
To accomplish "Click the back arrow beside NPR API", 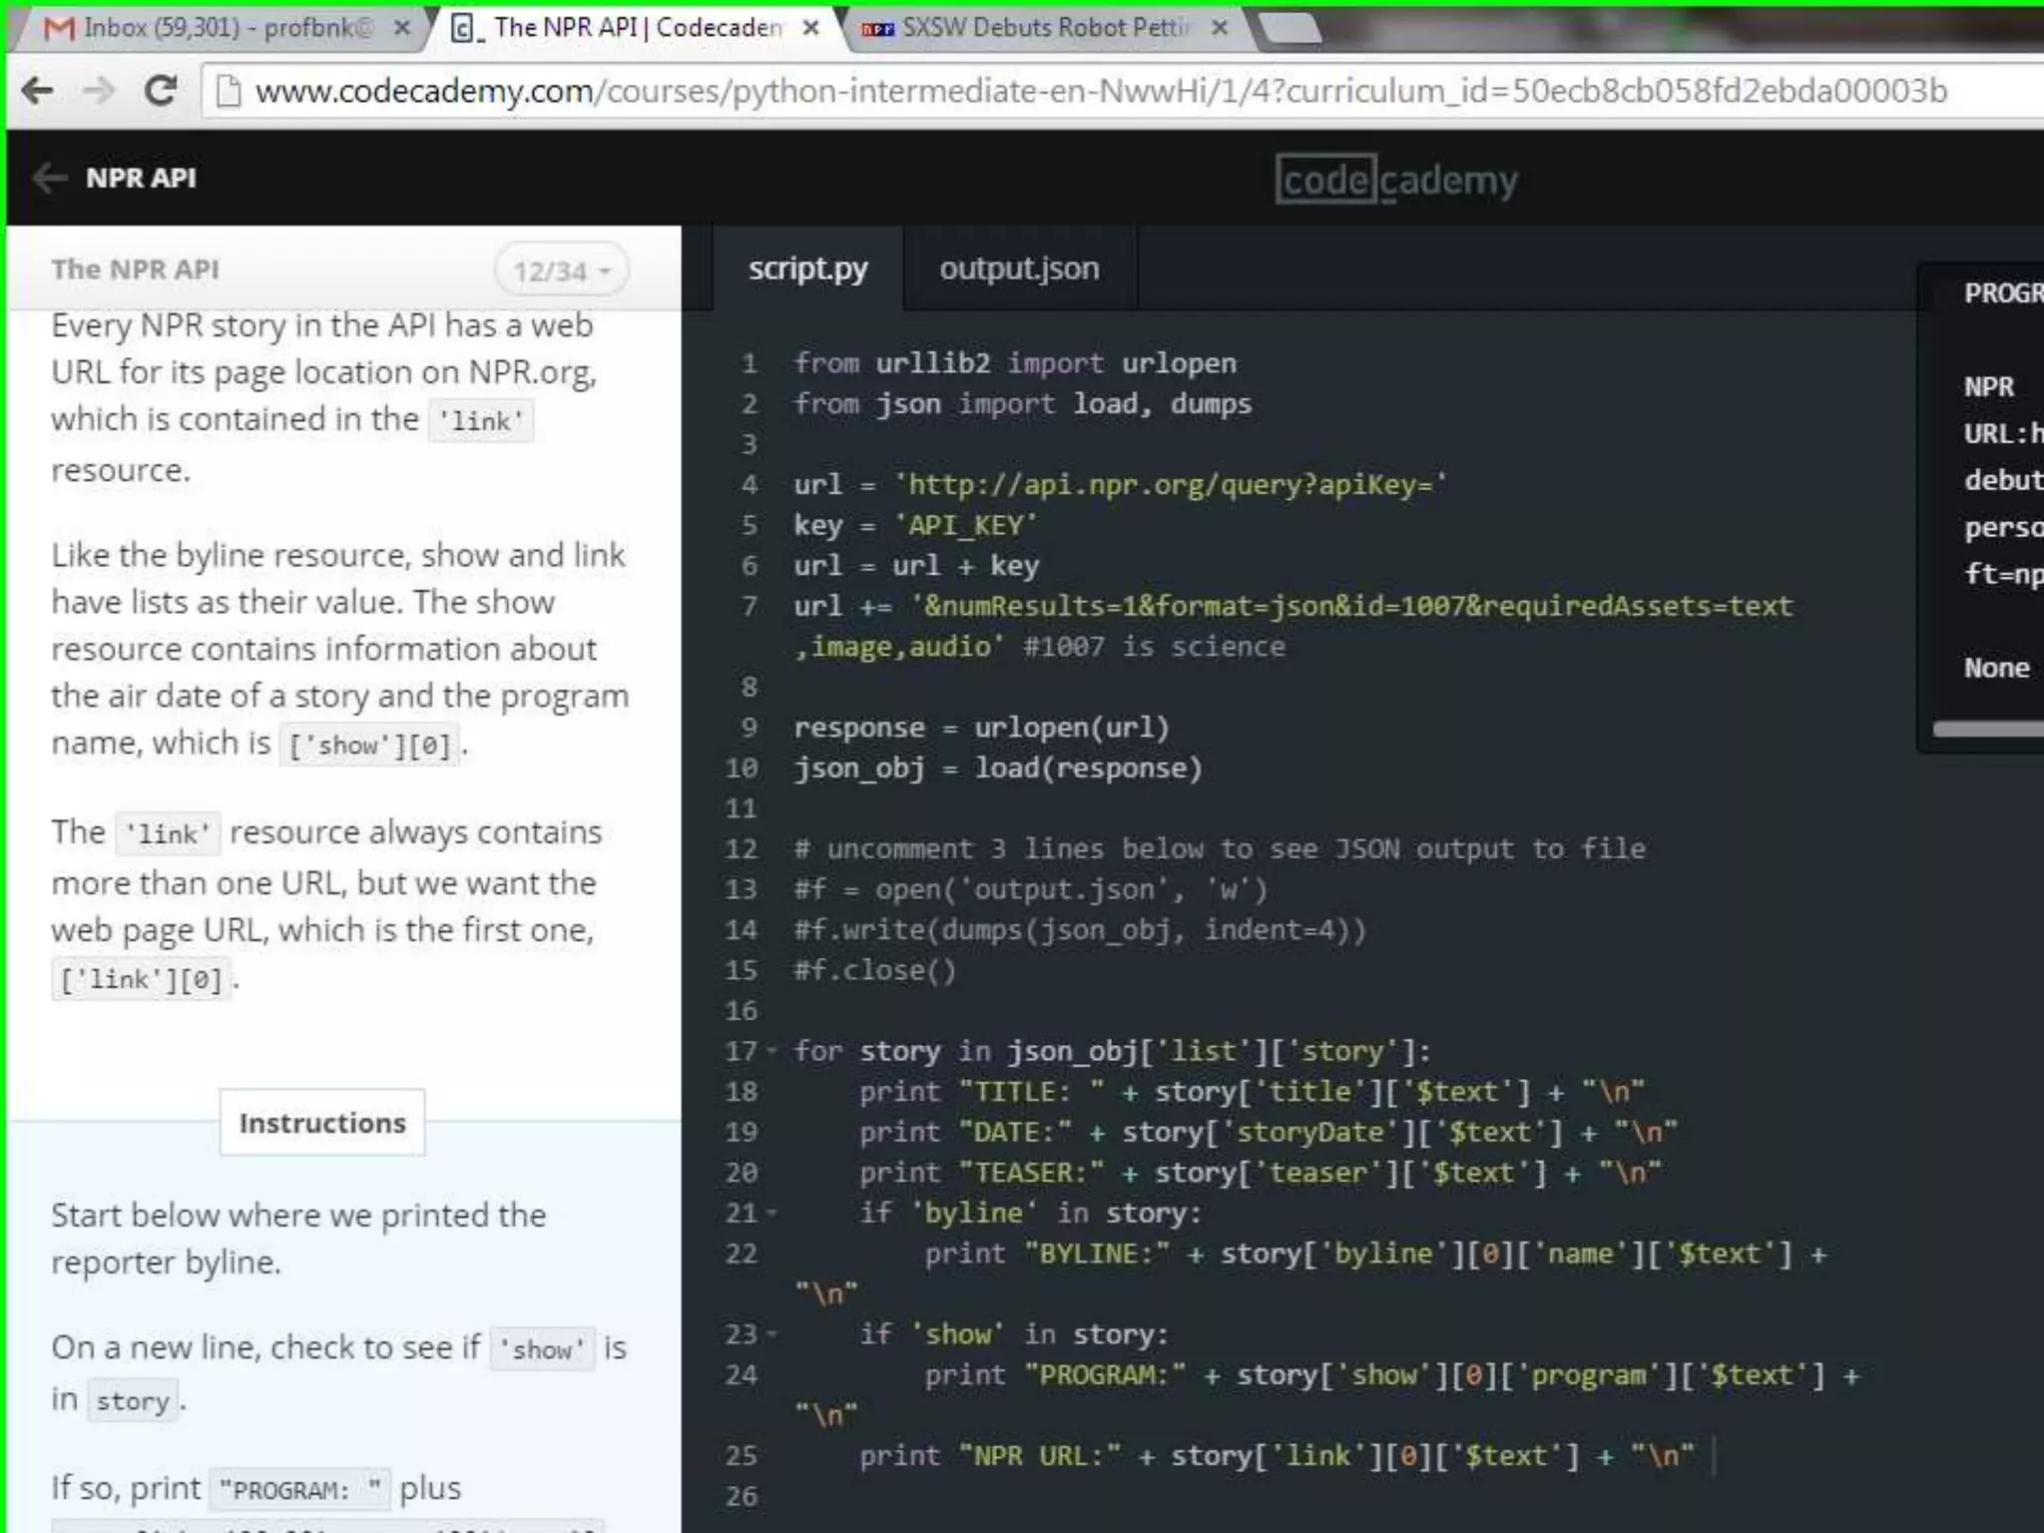I will tap(49, 179).
